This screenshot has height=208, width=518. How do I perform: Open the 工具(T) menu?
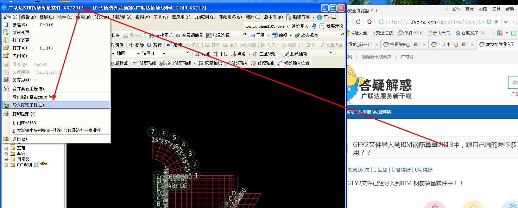tap(161, 17)
